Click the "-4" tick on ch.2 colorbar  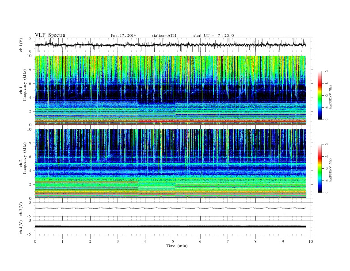326,156
